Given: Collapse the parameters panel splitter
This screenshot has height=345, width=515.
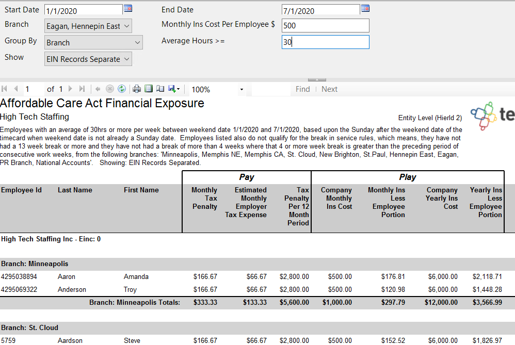Looking at the screenshot, I should point(316,80).
